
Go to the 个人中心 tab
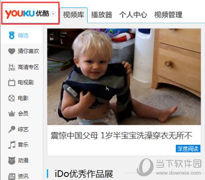(133, 15)
